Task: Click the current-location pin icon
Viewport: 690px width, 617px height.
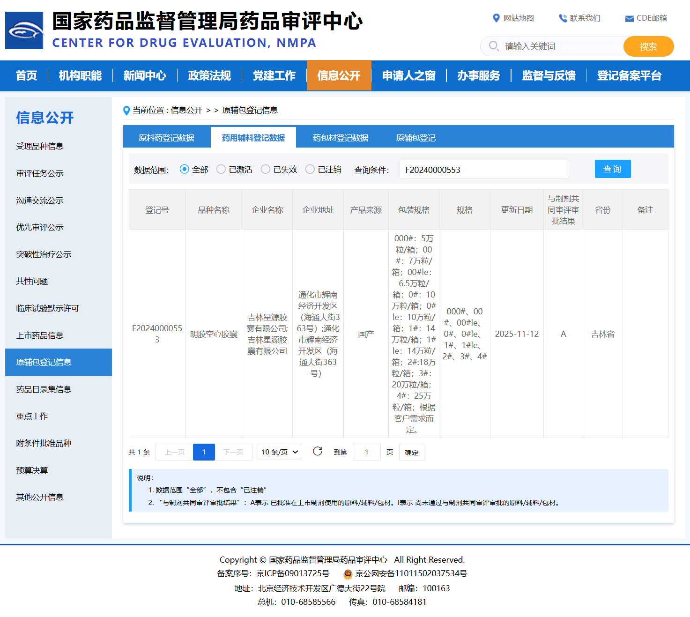Action: 126,111
